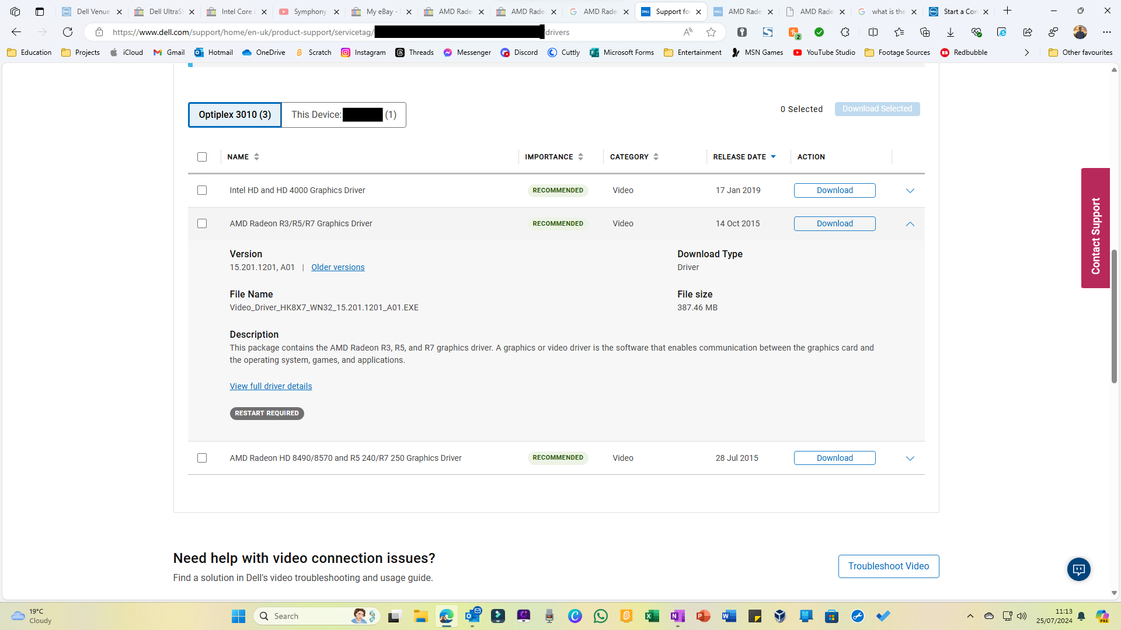This screenshot has height=630, width=1121.
Task: Open File Explorer from taskbar
Action: 420,616
